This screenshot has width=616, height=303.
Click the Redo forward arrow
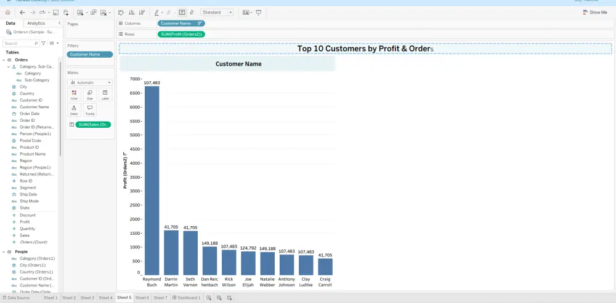pos(33,12)
